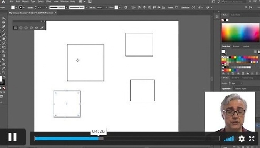Toggle the None fill button in toolbar
Screen dimensions: 260x148
coord(5,88)
